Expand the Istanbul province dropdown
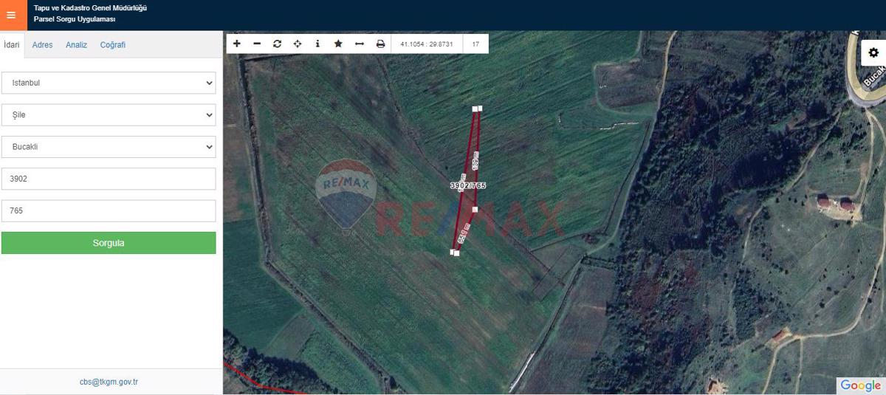 109,83
